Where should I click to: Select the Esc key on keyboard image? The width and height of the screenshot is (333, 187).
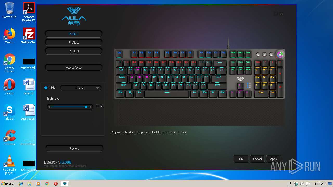[119, 54]
